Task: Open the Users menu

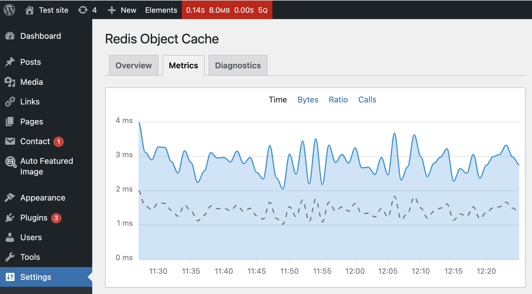Action: click(31, 237)
